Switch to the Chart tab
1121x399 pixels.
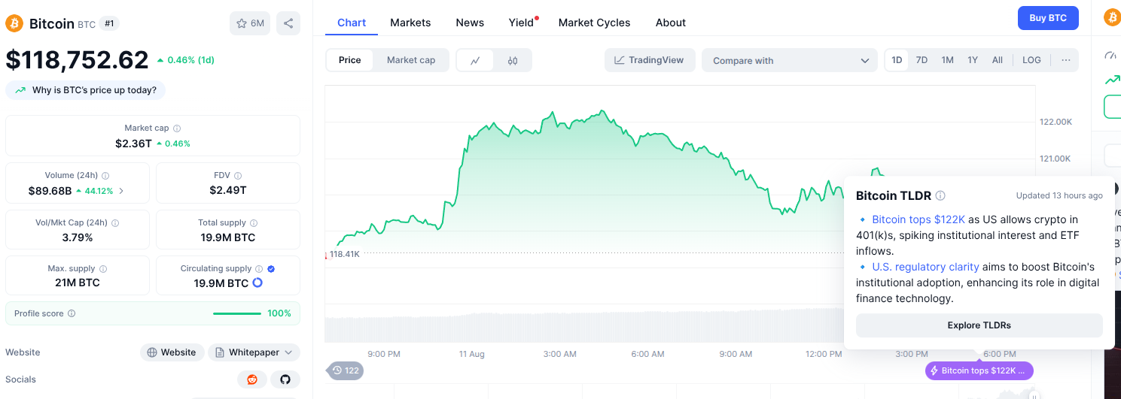click(x=352, y=23)
